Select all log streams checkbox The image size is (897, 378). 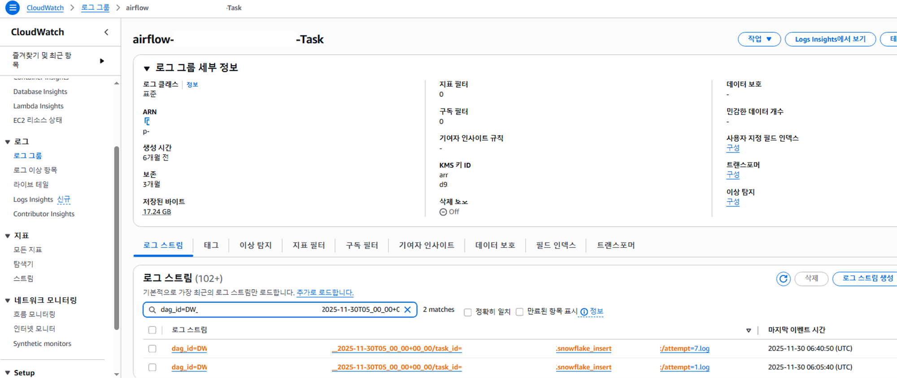click(152, 330)
